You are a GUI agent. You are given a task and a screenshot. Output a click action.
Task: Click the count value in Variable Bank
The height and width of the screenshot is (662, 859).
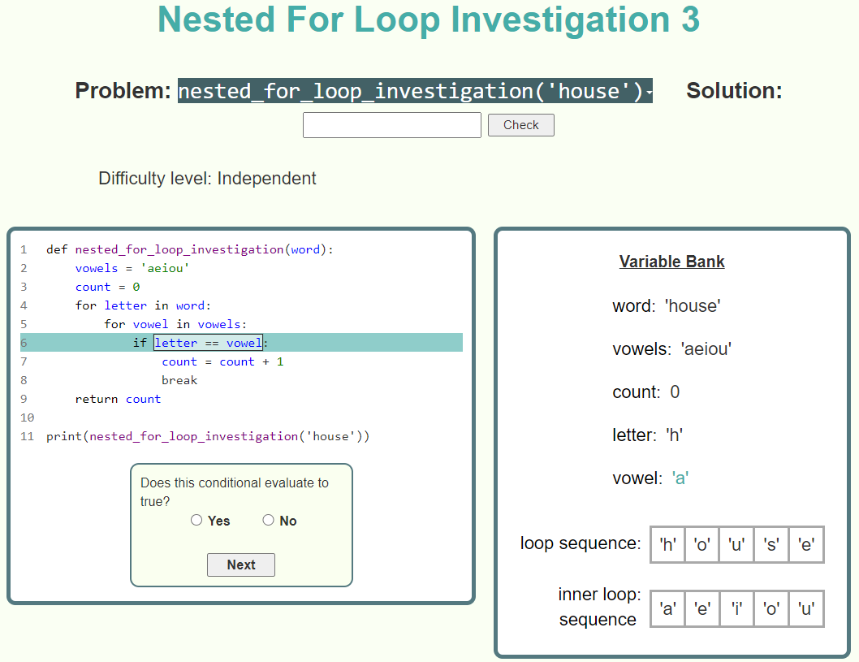[x=675, y=392]
